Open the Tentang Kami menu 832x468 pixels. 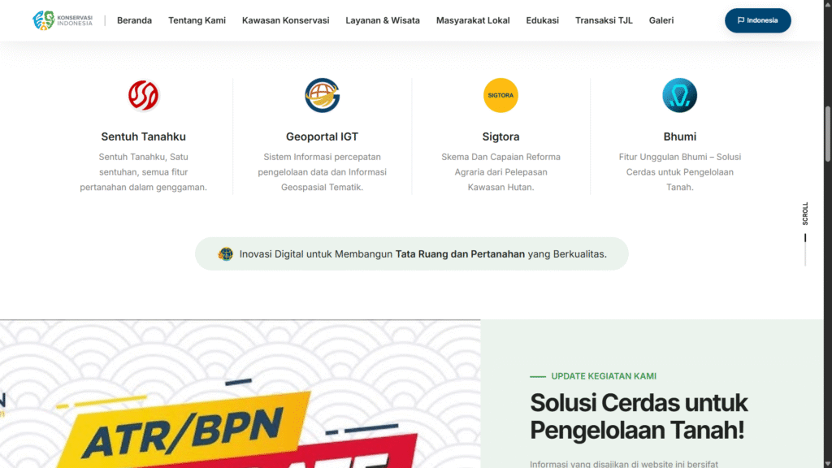tap(197, 20)
